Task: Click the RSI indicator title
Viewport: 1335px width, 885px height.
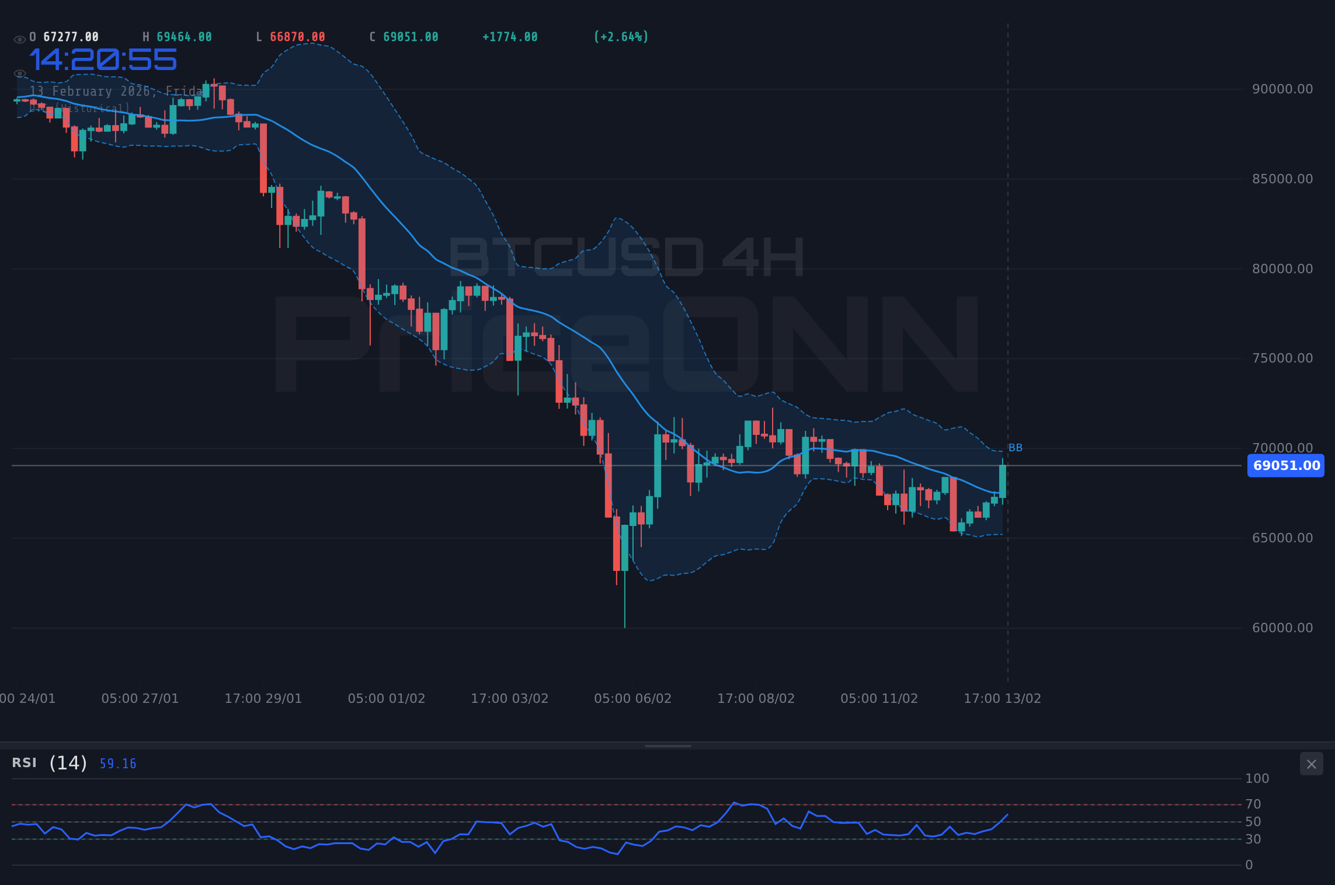Action: 25,763
